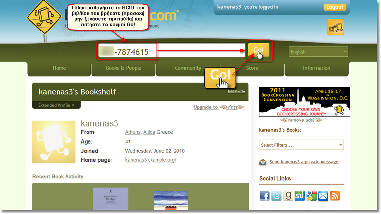Click the Google social link icon
This screenshot has height=214, width=381.
311,196
